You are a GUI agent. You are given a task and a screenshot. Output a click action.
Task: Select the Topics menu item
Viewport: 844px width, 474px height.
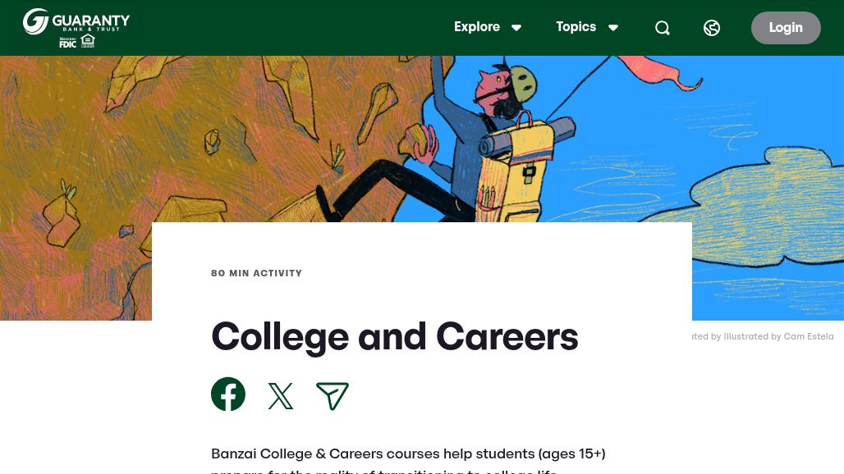(x=576, y=27)
